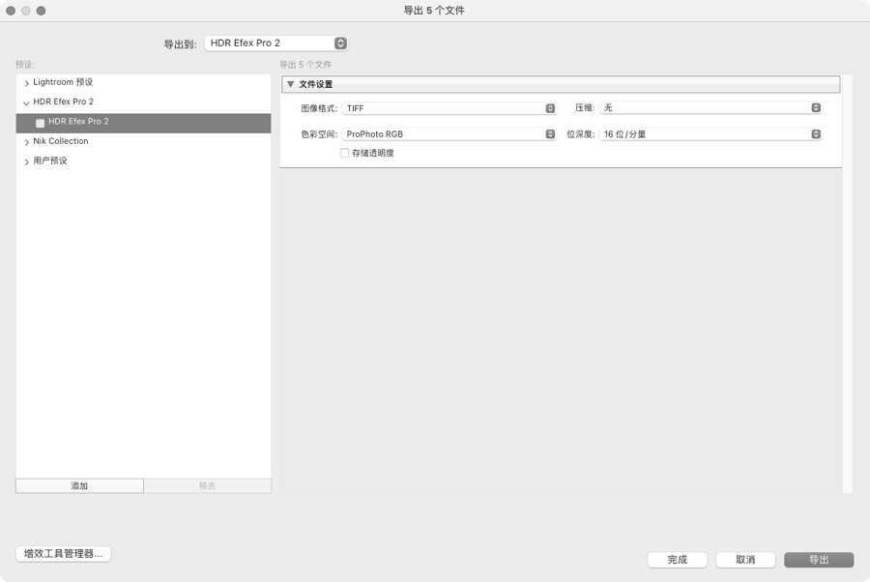Image resolution: width=870 pixels, height=582 pixels.
Task: Click the 添加 preset button
Action: click(x=79, y=486)
